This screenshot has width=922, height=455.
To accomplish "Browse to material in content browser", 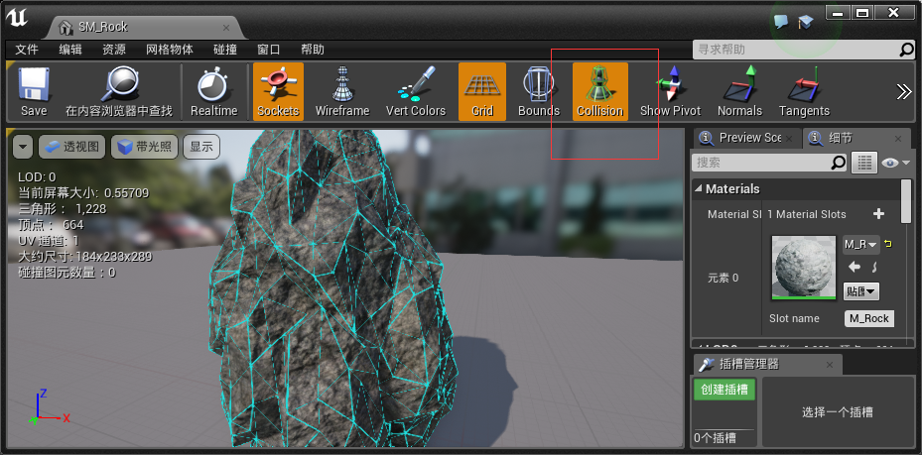I will [874, 268].
